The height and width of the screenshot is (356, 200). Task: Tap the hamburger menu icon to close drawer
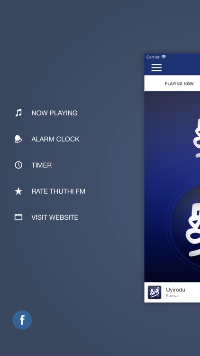[156, 68]
